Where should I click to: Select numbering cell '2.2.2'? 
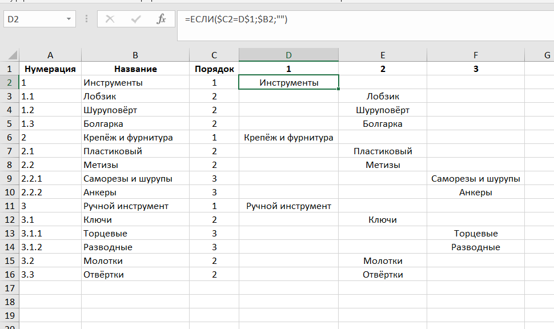pyautogui.click(x=50, y=192)
